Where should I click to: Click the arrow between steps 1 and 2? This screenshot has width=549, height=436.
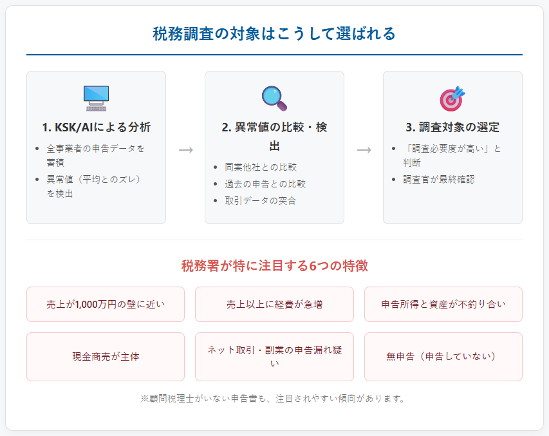[x=185, y=149]
